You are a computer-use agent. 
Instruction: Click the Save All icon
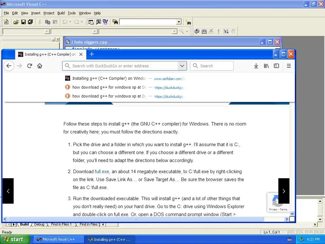pos(30,22)
